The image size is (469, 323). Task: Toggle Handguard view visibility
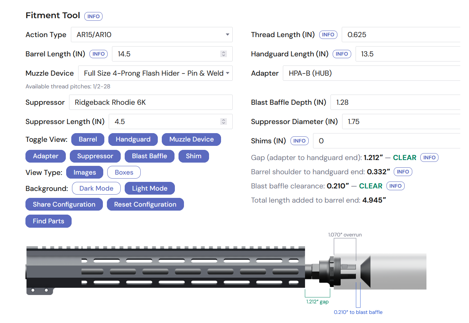[133, 139]
